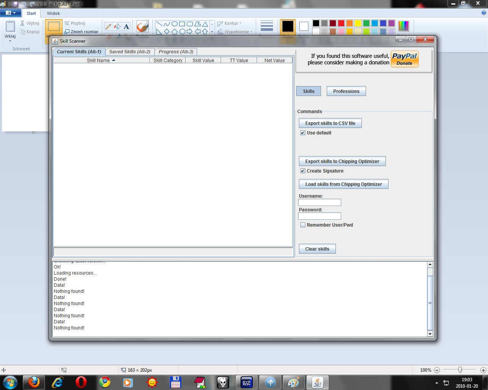
Task: Toggle the Create Signature checkbox
Action: click(x=303, y=171)
